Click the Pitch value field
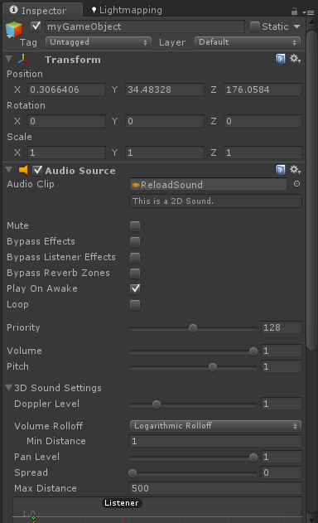 pyautogui.click(x=282, y=366)
